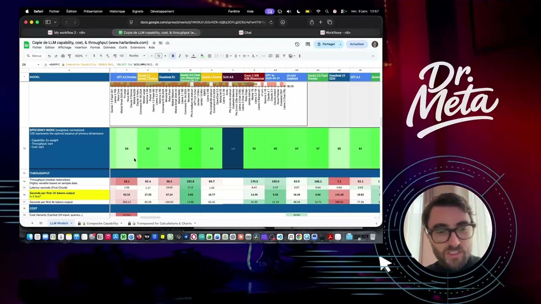
Task: Switch to Workflows - n8n browser tab
Action: pyautogui.click(x=335, y=33)
